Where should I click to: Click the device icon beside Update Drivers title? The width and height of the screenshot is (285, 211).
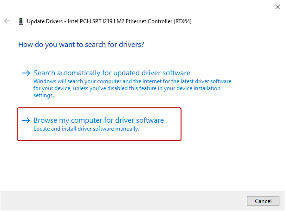point(20,21)
